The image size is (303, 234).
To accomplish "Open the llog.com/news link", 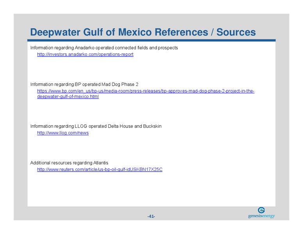I will [63, 133].
